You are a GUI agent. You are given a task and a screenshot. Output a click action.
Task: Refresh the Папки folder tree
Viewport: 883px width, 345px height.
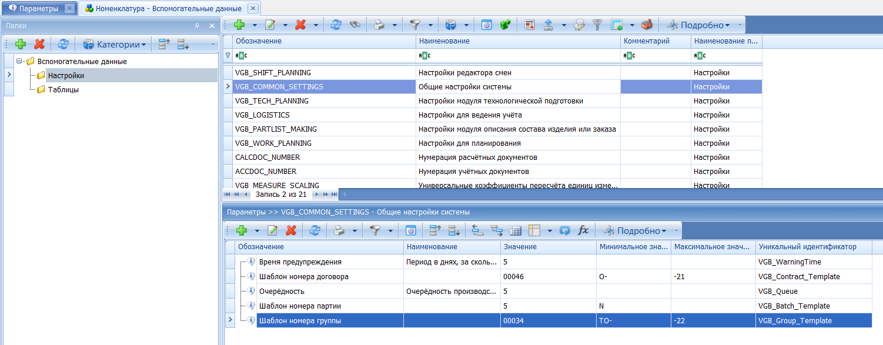(x=63, y=45)
